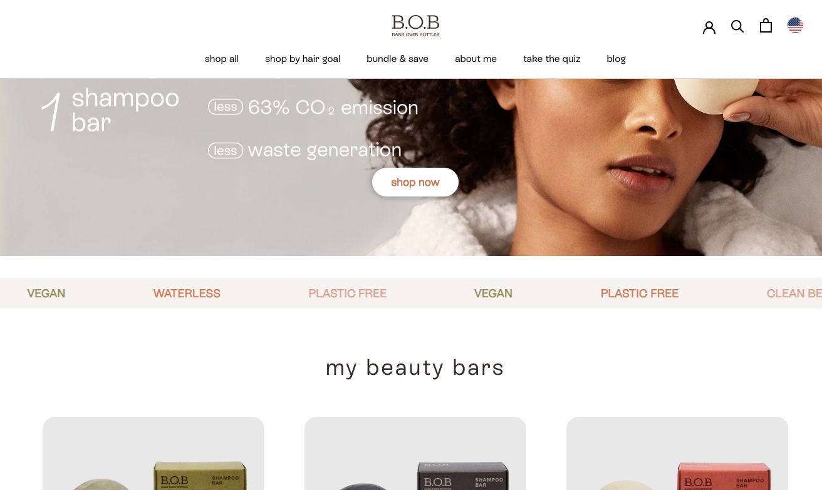Open shop by hair goal menu

(303, 59)
